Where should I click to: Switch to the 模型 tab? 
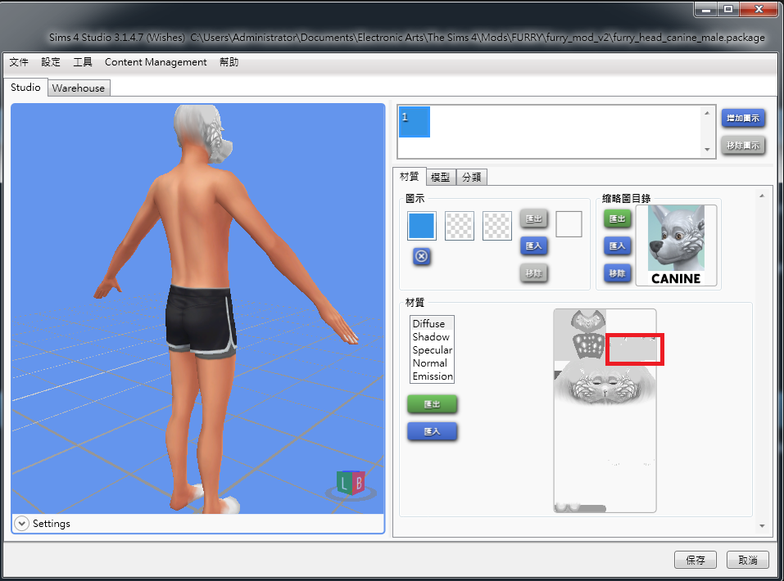coord(441,178)
